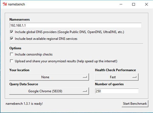Tick Upload and share anonymized results checkbox
Image resolution: width=153 pixels, height=113 pixels.
[x=11, y=61]
